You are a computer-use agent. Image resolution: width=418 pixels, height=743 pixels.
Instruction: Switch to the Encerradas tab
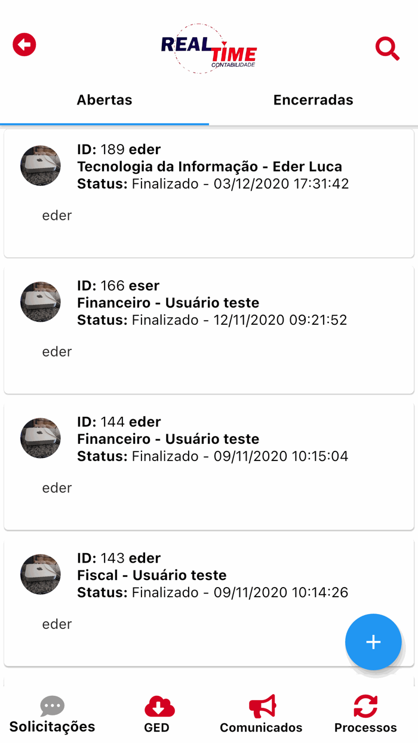pos(314,100)
